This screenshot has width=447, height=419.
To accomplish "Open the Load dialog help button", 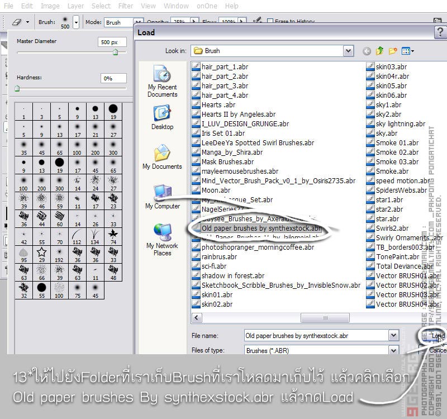I will [x=440, y=32].
